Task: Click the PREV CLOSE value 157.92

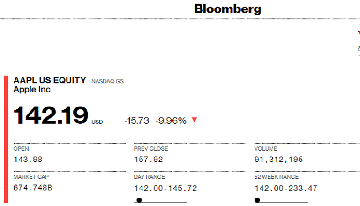Action: pos(149,160)
